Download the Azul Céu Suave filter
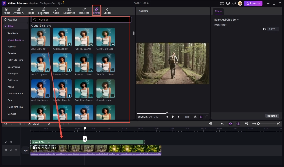This screenshot has width=284, height=167. tap(48, 96)
